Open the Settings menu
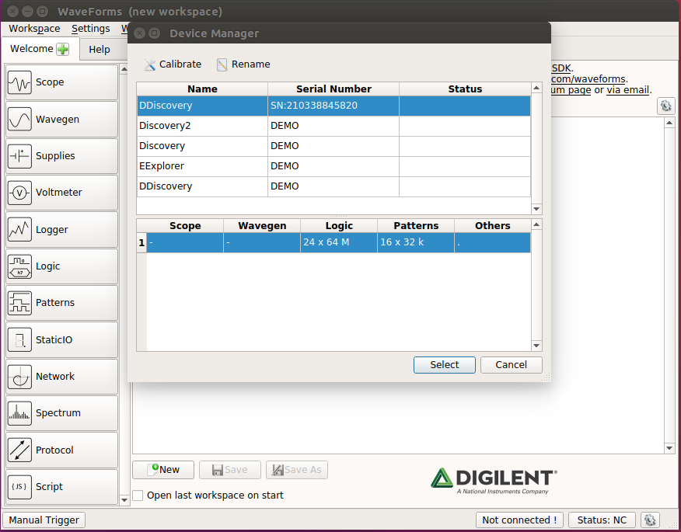The image size is (681, 532). click(x=91, y=29)
